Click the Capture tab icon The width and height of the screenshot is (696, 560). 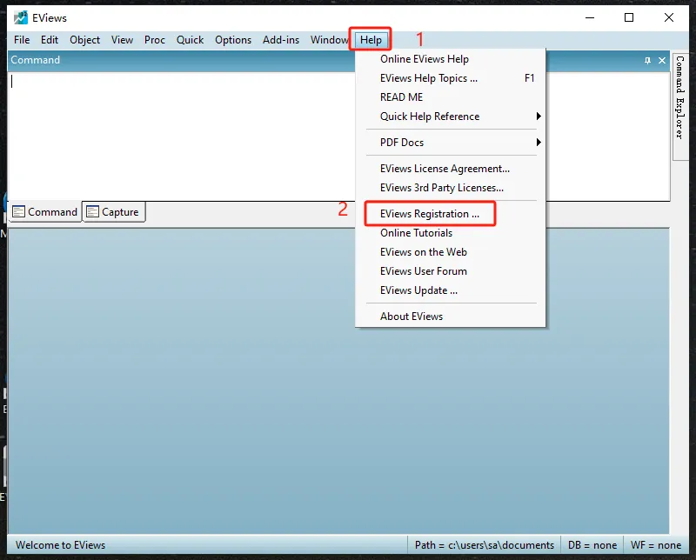pos(92,211)
